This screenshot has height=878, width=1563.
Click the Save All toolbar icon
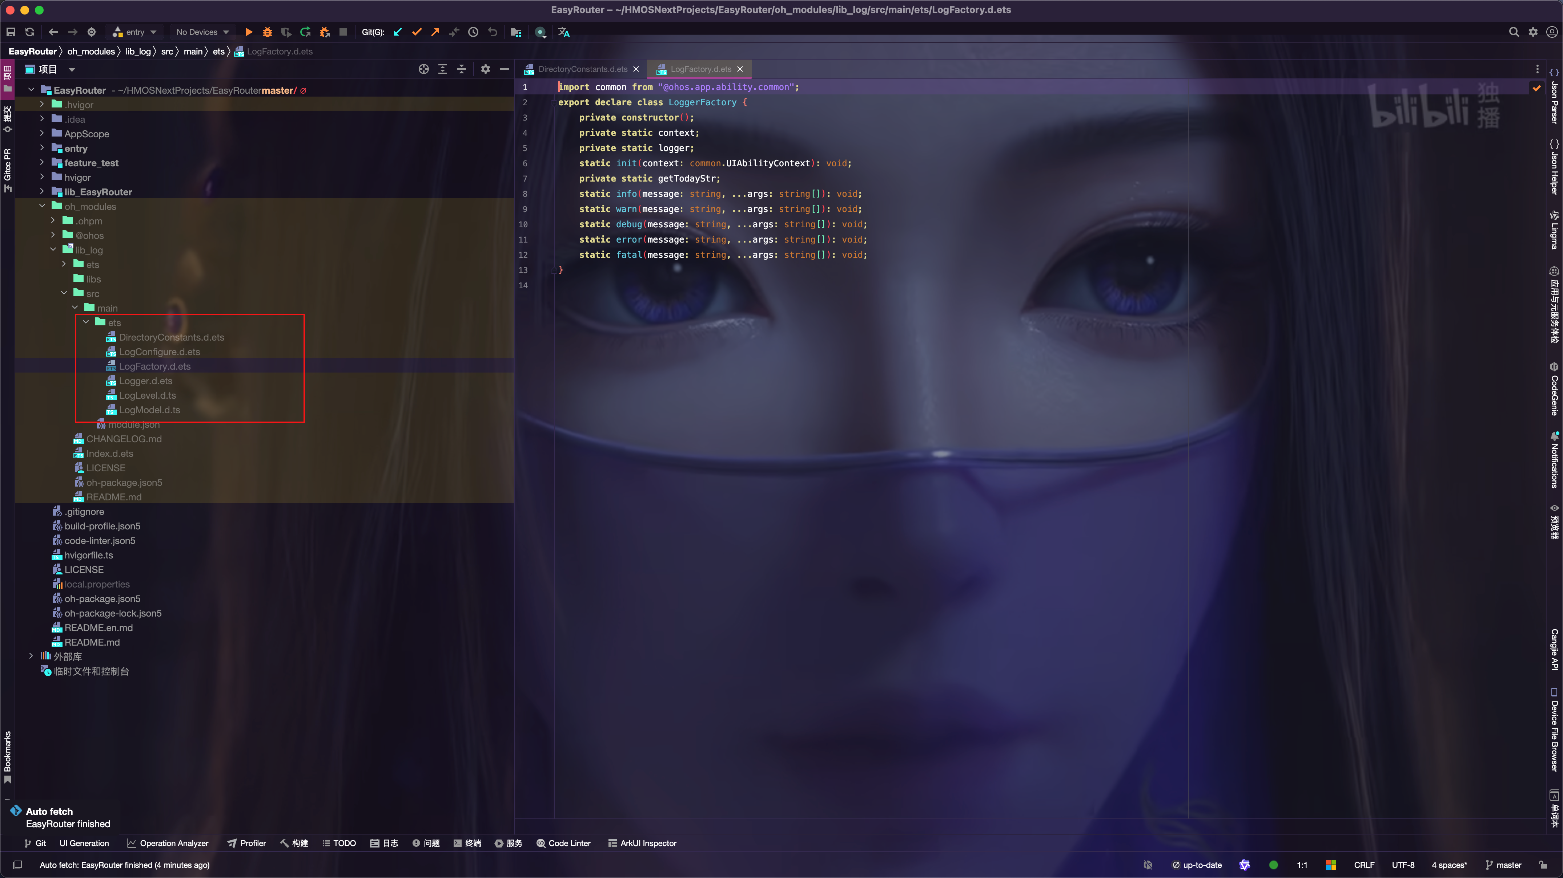(11, 32)
